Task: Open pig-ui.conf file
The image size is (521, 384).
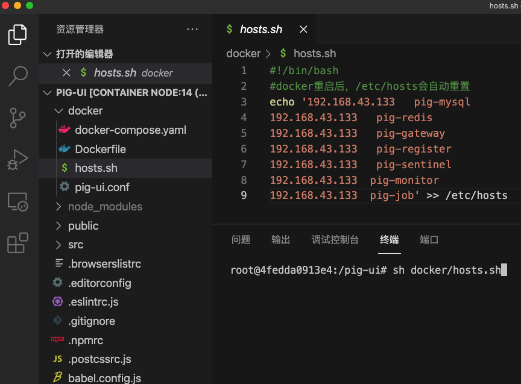Action: (102, 187)
